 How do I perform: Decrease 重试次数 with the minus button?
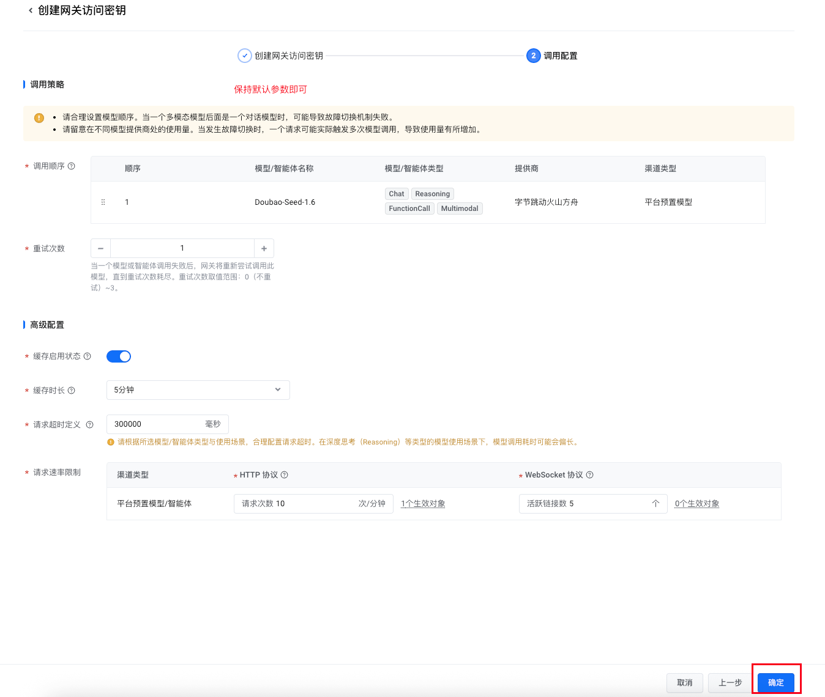[x=101, y=248]
